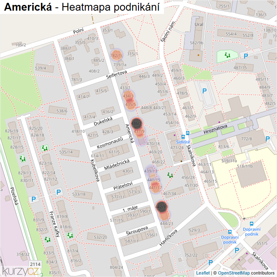Click the dark heatmap hotspot at 436/7
277x277 pixels.
136,123
